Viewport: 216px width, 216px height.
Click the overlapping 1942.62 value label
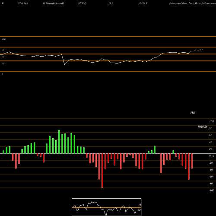coord(203,127)
